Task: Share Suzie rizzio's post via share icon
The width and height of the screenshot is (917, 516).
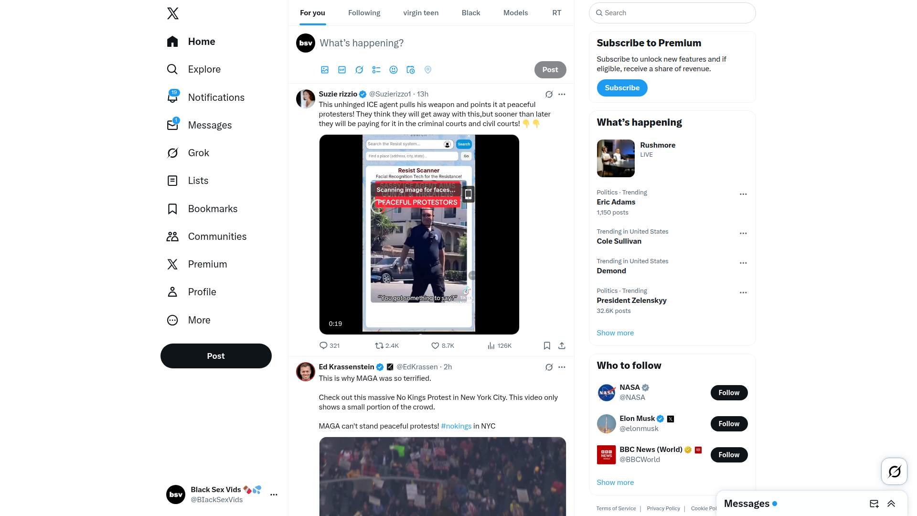Action: [x=562, y=345]
